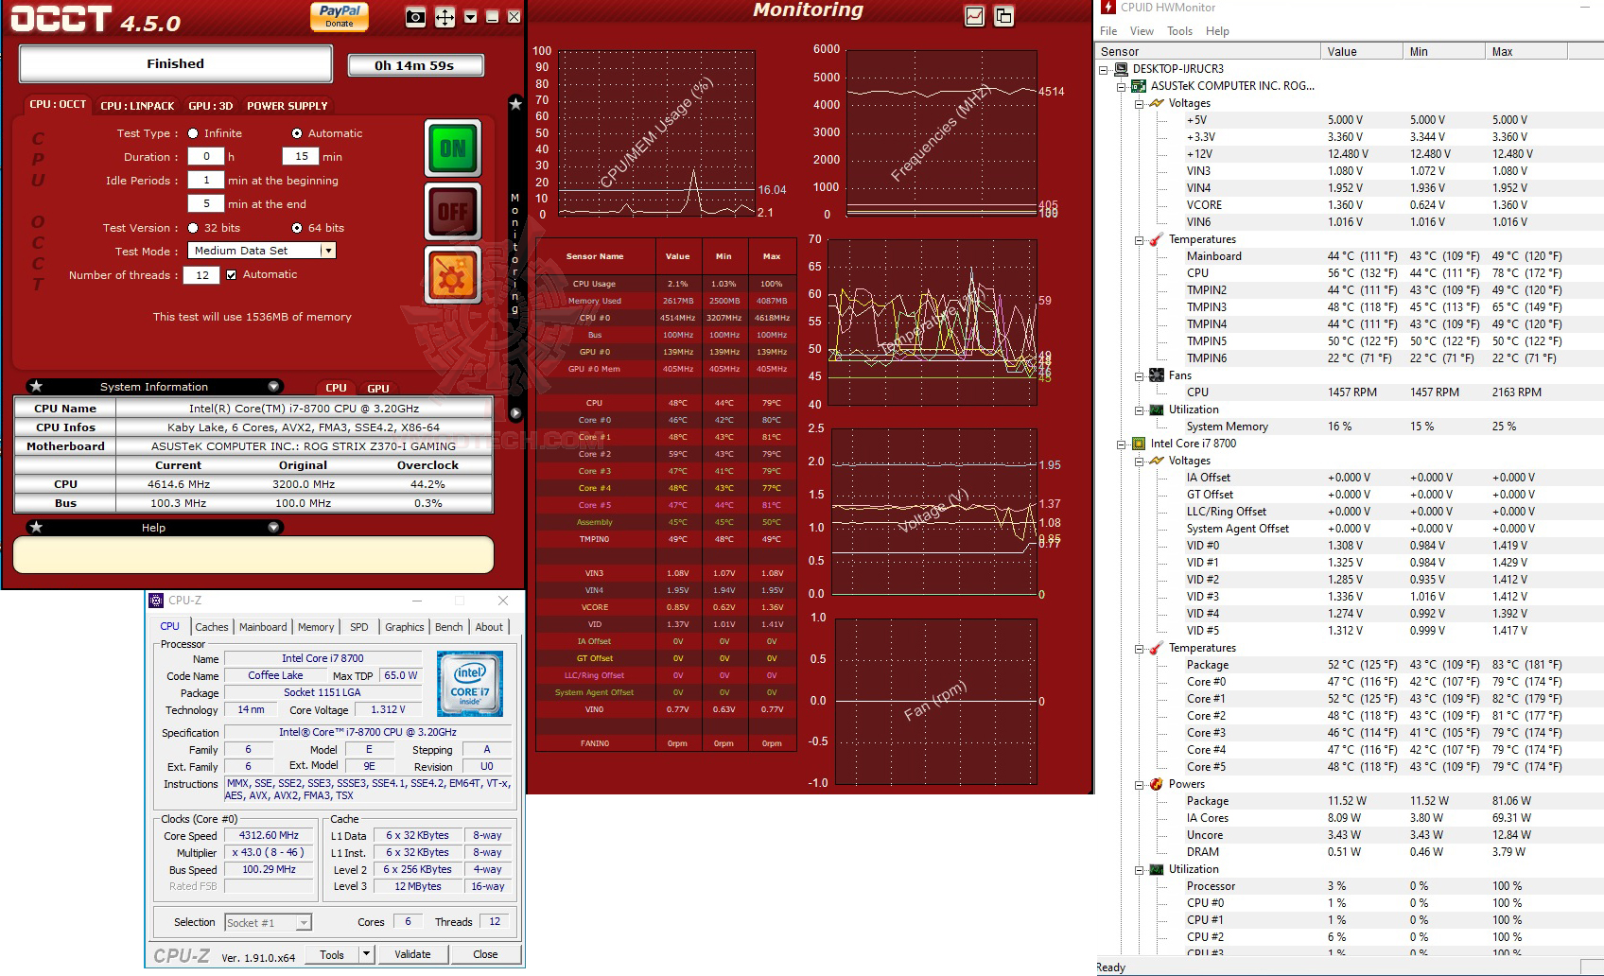This screenshot has height=976, width=1604.
Task: Collapse the Intel Core i7 8700 node
Action: [1122, 444]
